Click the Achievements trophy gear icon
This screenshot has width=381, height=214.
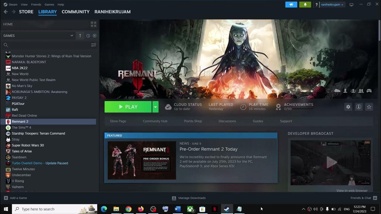pos(278,107)
